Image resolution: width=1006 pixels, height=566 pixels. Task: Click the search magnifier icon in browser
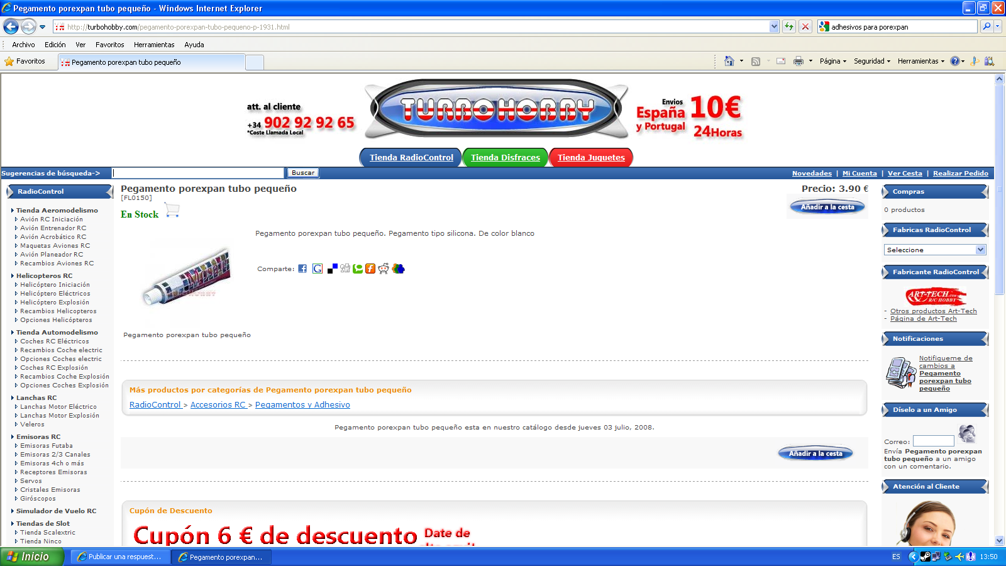(987, 26)
